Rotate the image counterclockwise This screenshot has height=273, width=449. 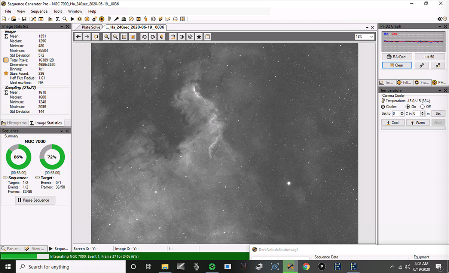(144, 37)
